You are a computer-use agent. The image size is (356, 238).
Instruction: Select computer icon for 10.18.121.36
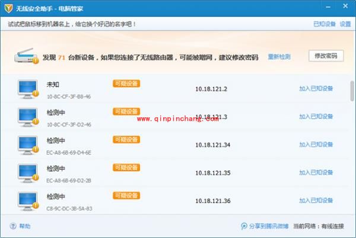coord(28,201)
